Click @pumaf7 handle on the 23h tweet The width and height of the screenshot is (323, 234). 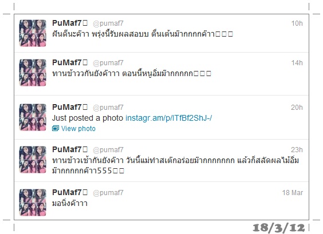tap(108, 150)
